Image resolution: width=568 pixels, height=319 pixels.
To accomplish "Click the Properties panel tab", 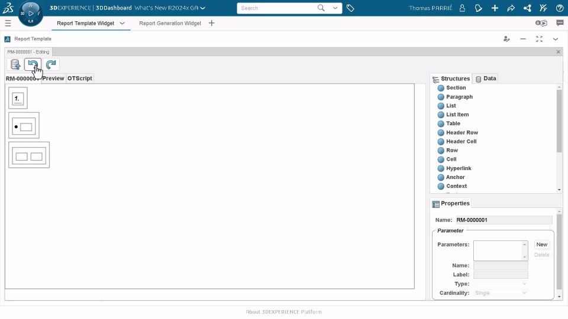I will coord(451,204).
